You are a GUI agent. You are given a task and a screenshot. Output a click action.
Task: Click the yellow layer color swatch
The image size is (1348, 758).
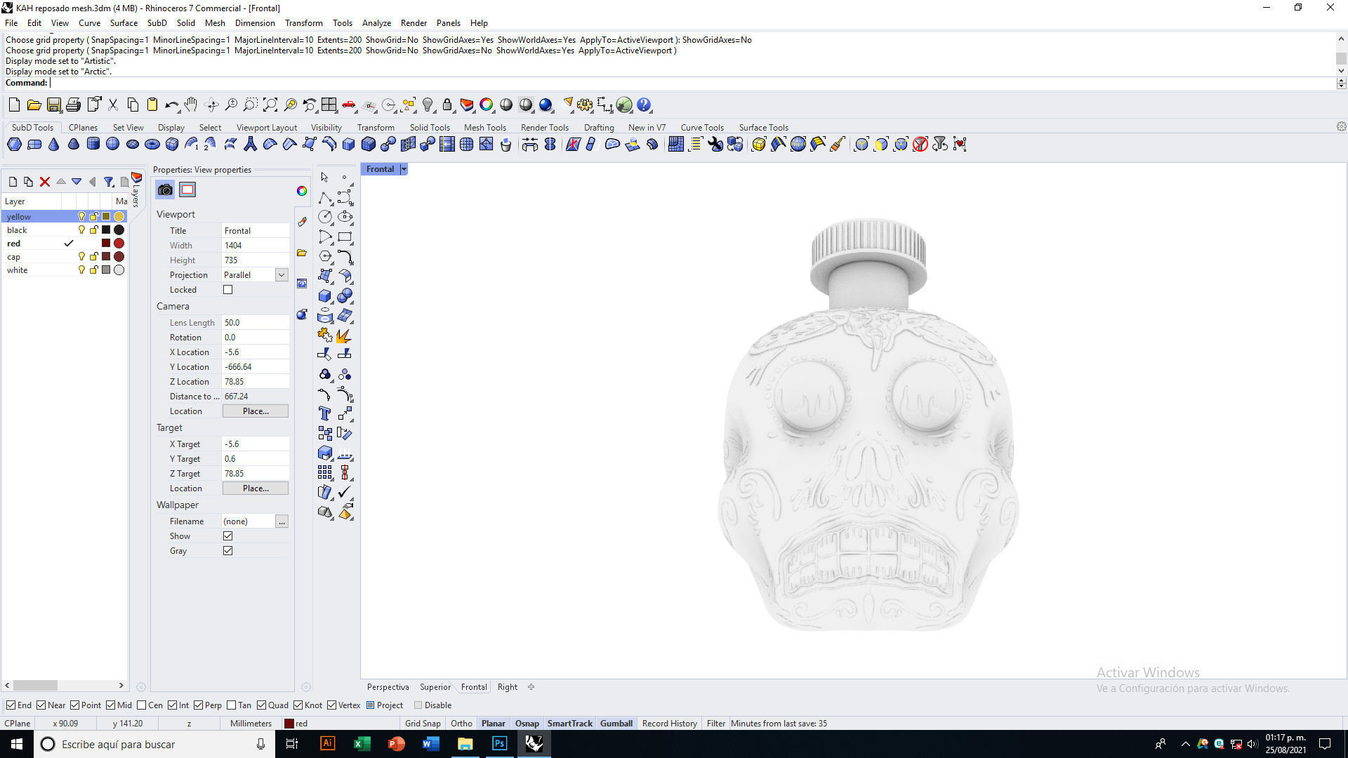pos(106,217)
